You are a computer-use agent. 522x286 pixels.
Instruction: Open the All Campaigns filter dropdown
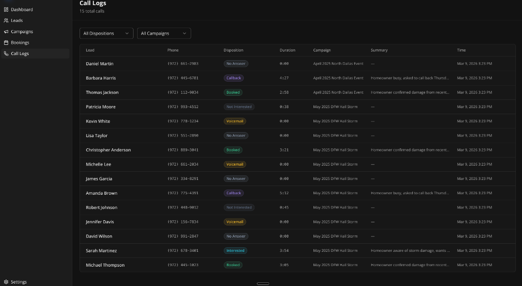click(x=164, y=33)
